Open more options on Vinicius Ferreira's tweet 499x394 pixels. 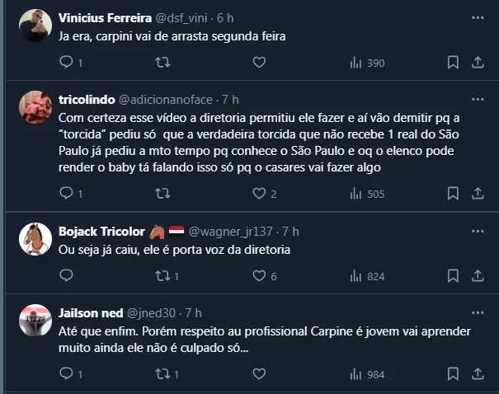point(478,17)
